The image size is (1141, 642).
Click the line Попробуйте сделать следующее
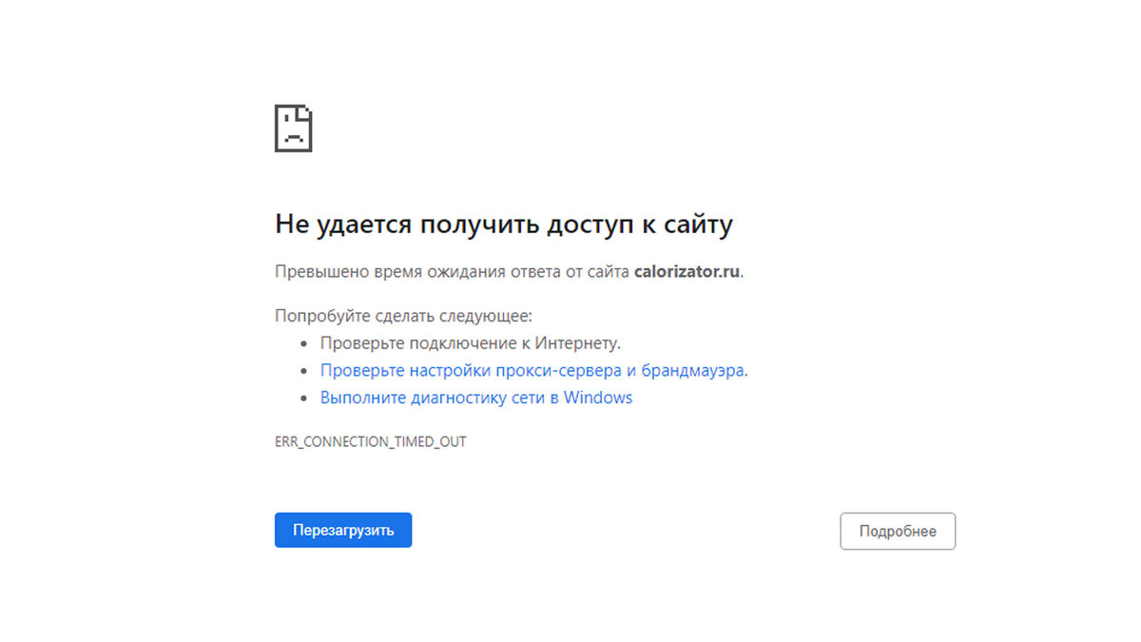tap(403, 316)
